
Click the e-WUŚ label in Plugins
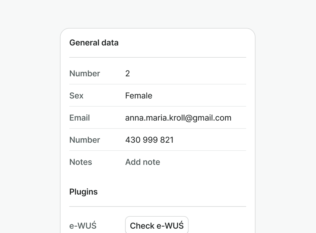click(83, 225)
